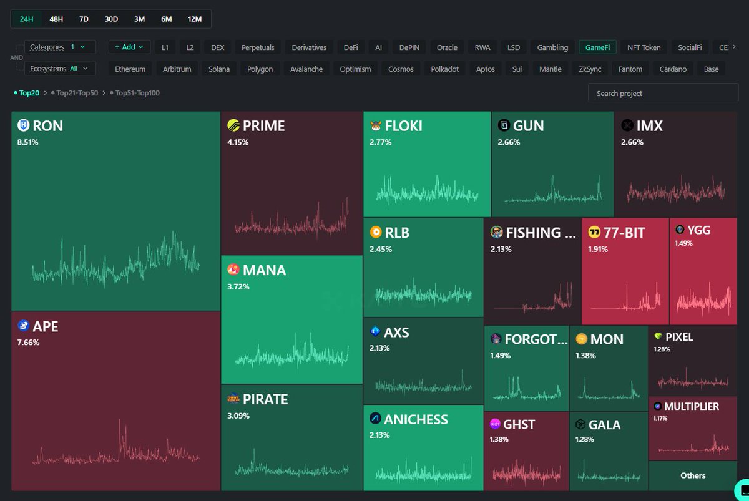Open the Ecosystems All dropdown
Image resolution: width=749 pixels, height=501 pixels.
[x=60, y=69]
